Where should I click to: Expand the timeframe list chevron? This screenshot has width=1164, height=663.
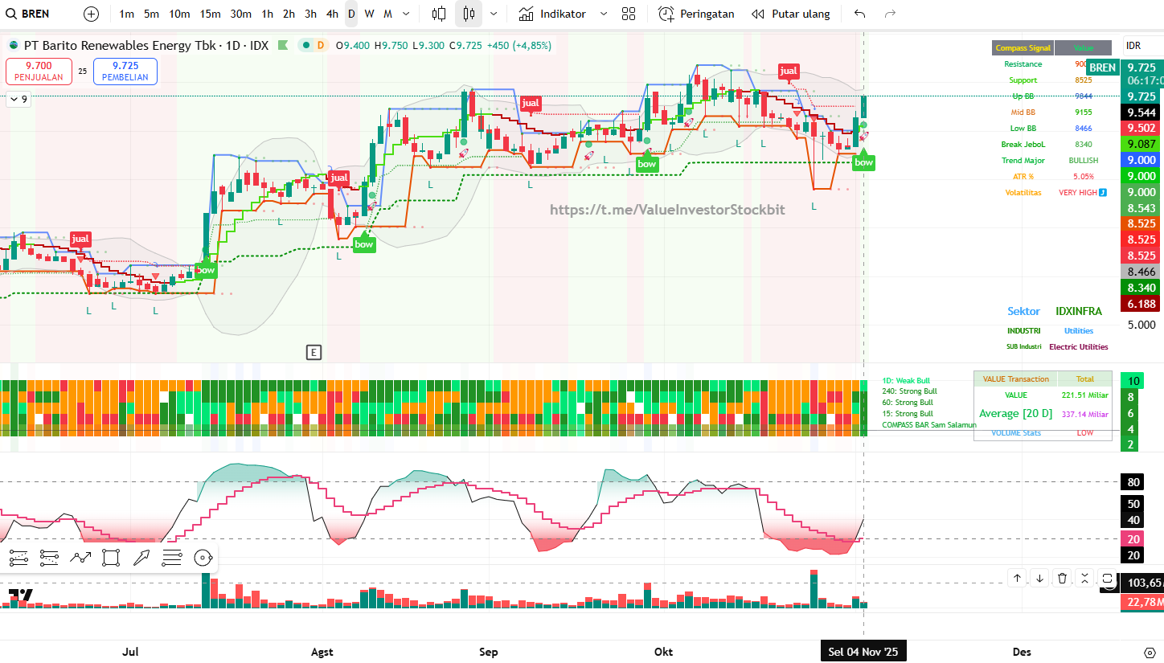(406, 14)
